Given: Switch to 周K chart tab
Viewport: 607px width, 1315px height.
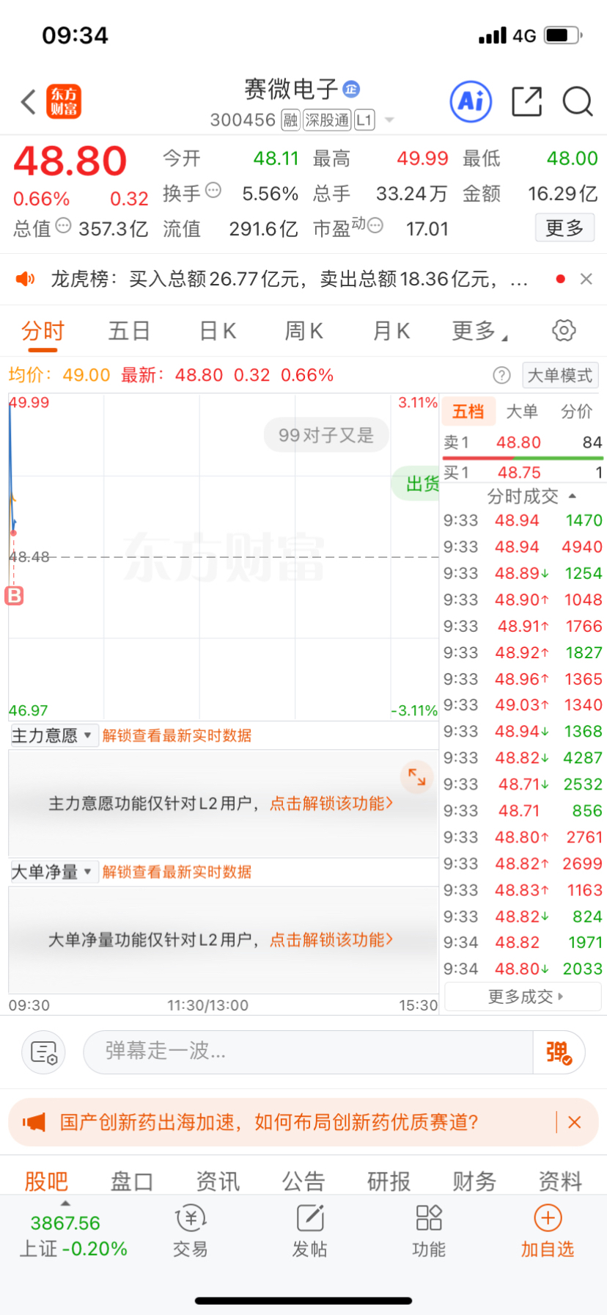Looking at the screenshot, I should 303,331.
